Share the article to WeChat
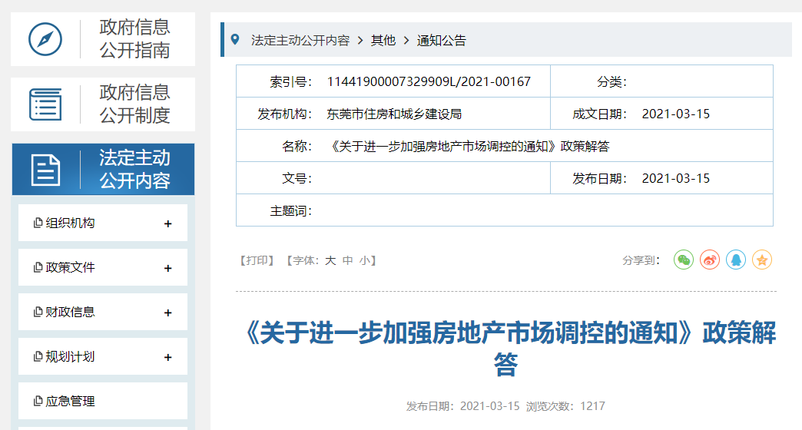 click(684, 260)
